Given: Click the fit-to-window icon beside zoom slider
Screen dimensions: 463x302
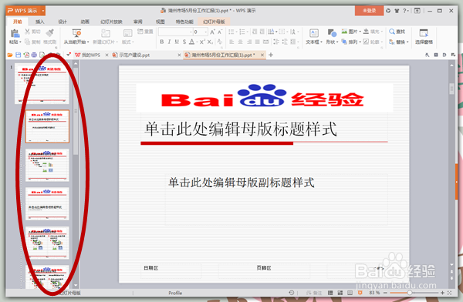Looking at the screenshot, I should tap(449, 293).
